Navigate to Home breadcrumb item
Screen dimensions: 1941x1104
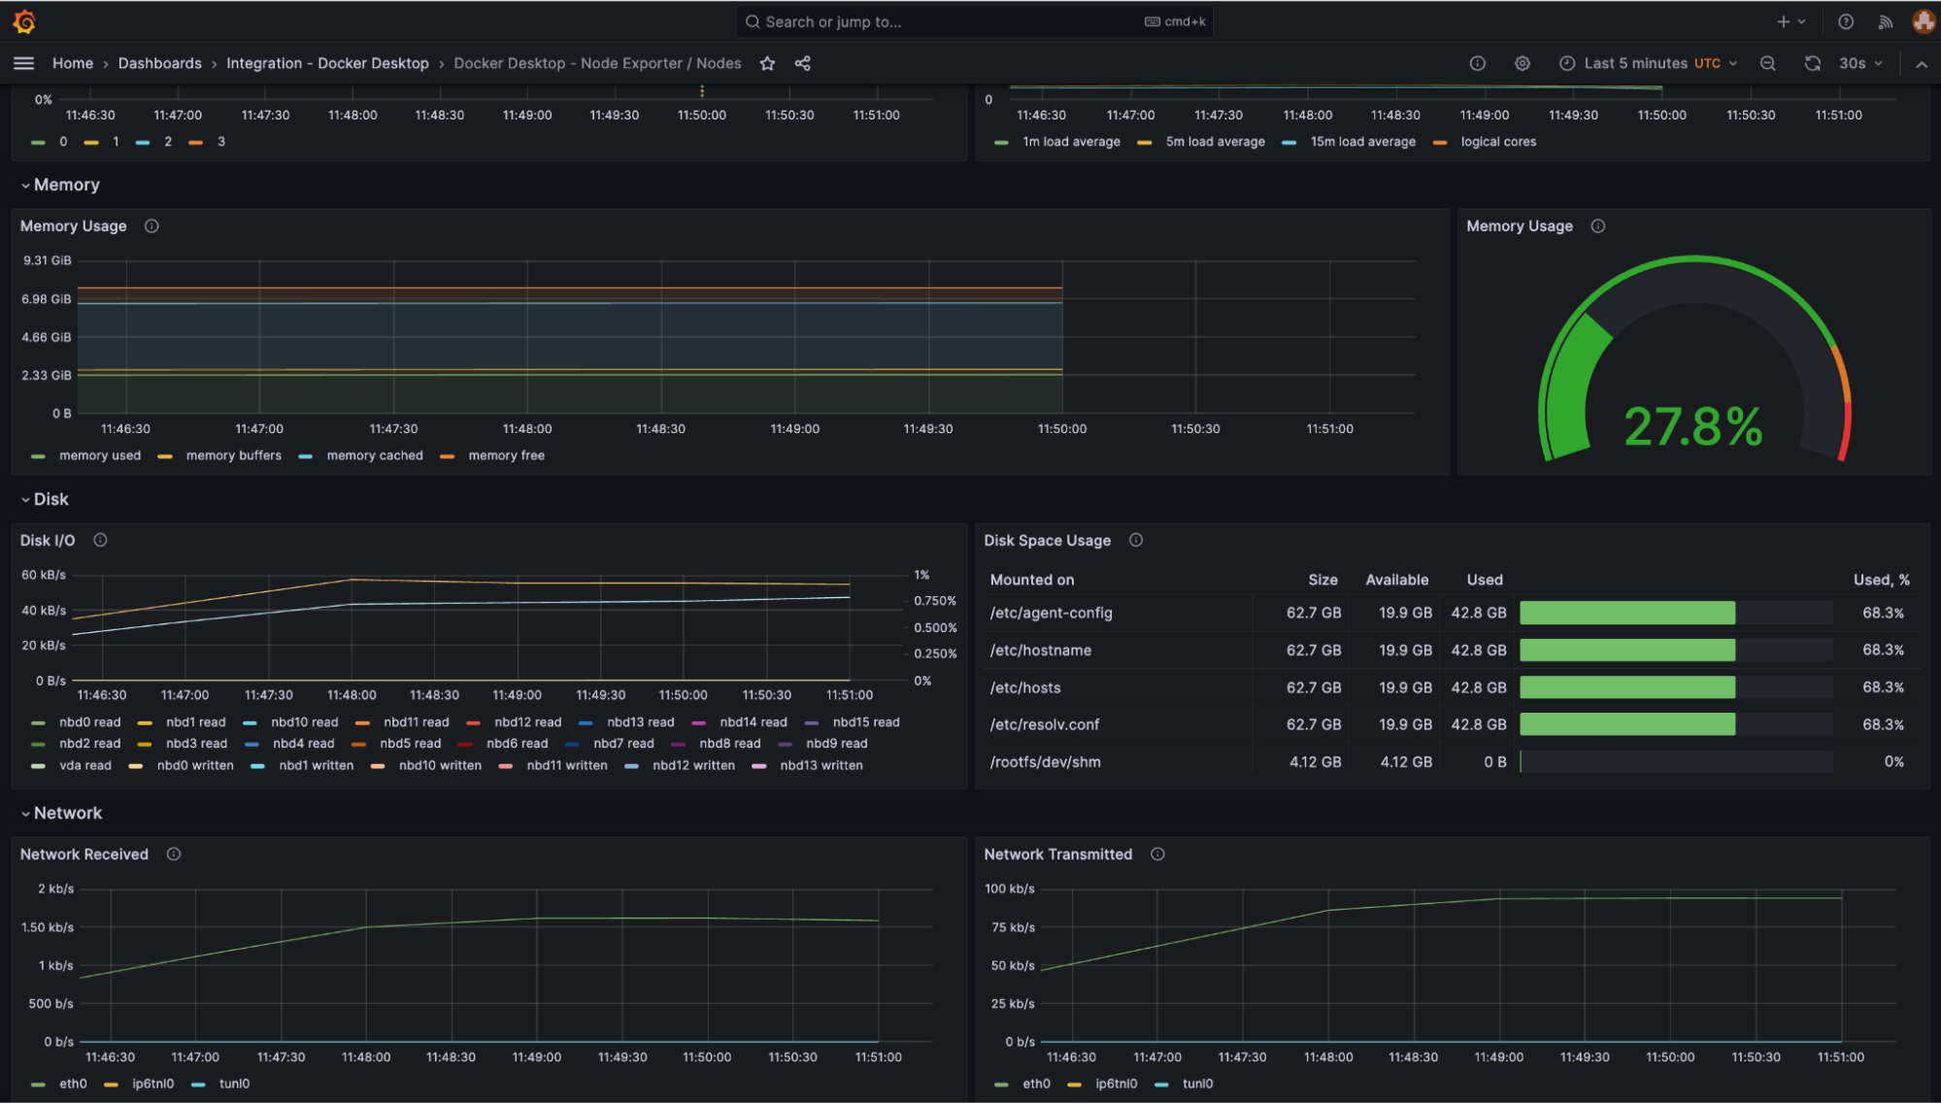[73, 63]
